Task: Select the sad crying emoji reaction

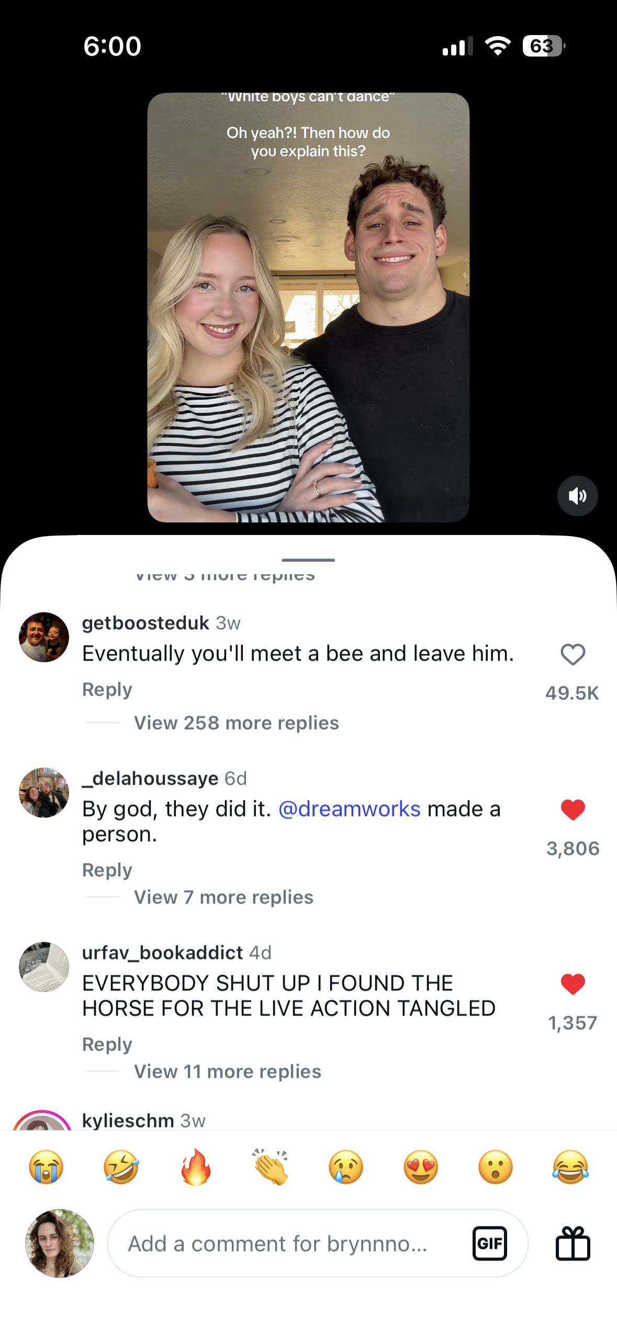Action: (x=346, y=1167)
